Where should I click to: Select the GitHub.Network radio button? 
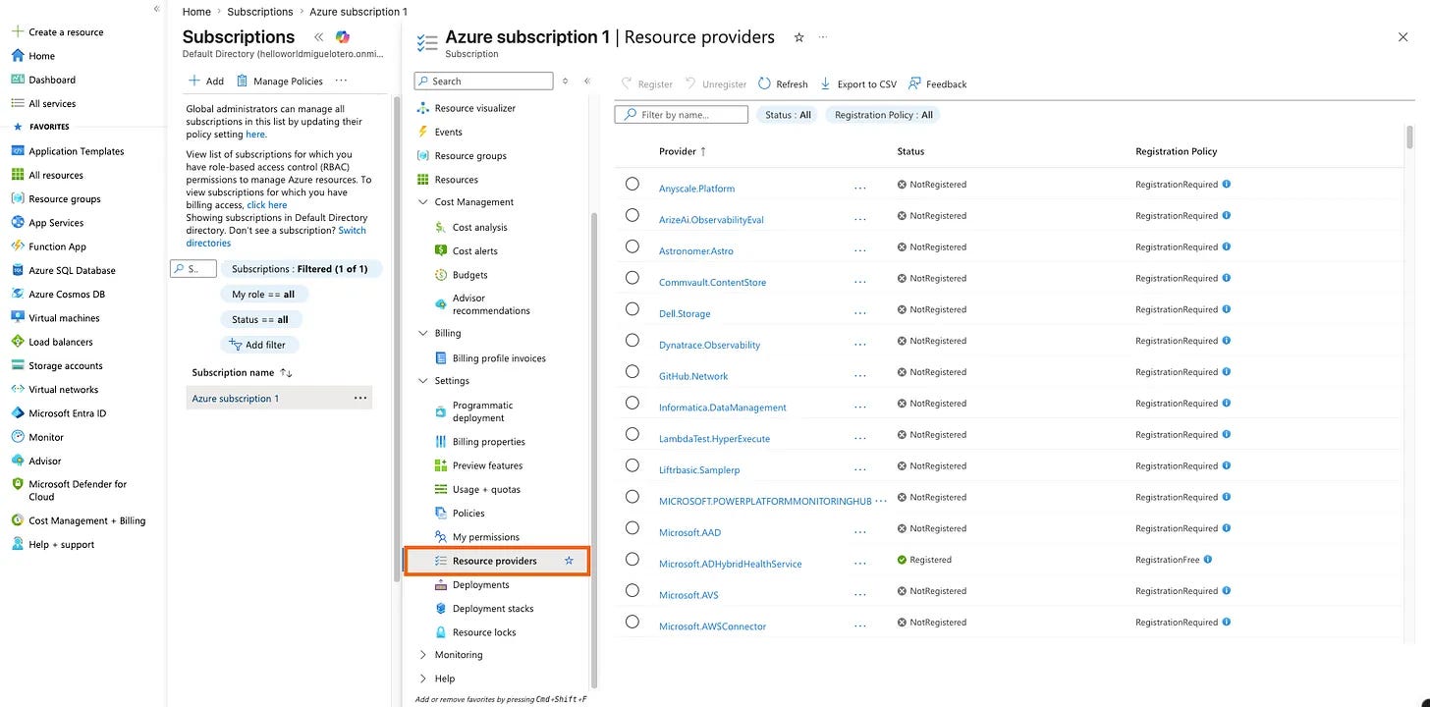pos(632,372)
